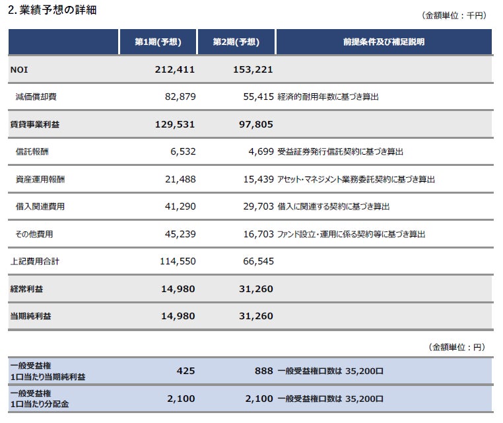Click the 借入関連費用 row label
Screen dimensions: 503x423
click(40, 206)
